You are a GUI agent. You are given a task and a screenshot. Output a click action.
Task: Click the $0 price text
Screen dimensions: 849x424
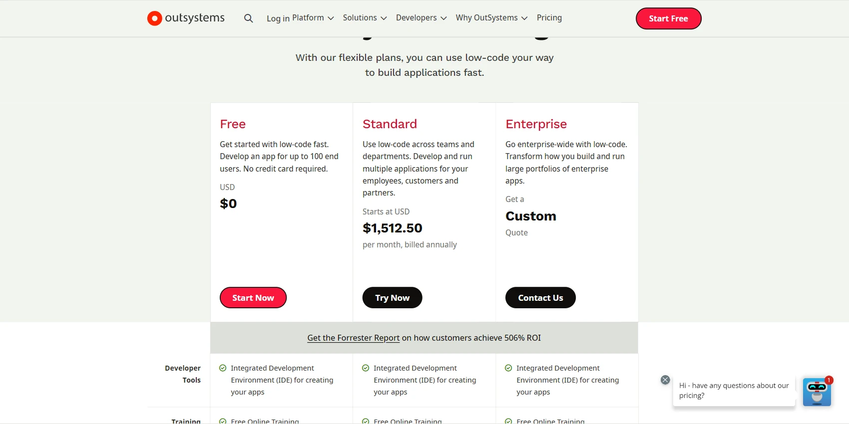click(228, 204)
